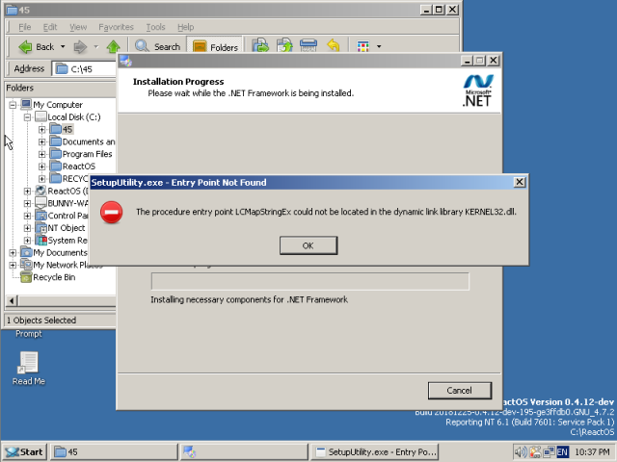Open the Favorites menu
The image size is (617, 462).
(116, 27)
